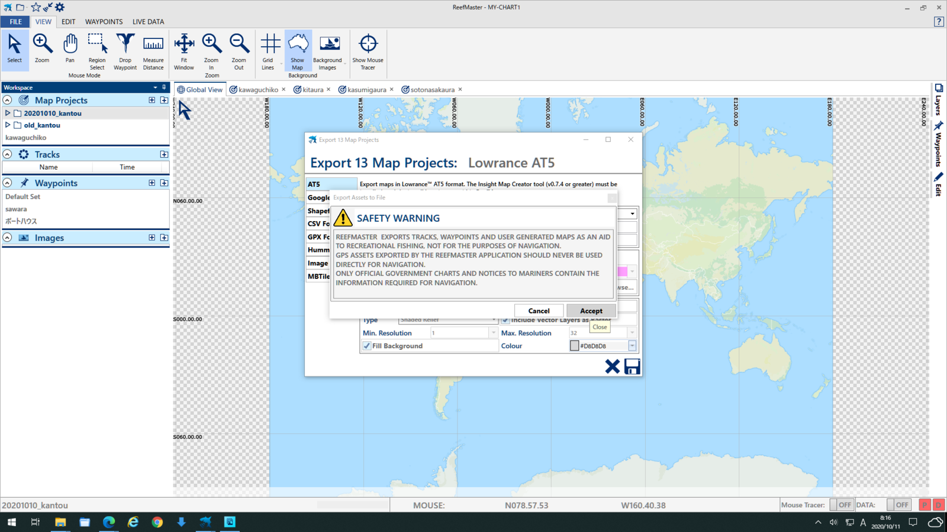Screen dimensions: 947x532
Task: Open Google Chrome from the taskbar
Action: pos(157,522)
